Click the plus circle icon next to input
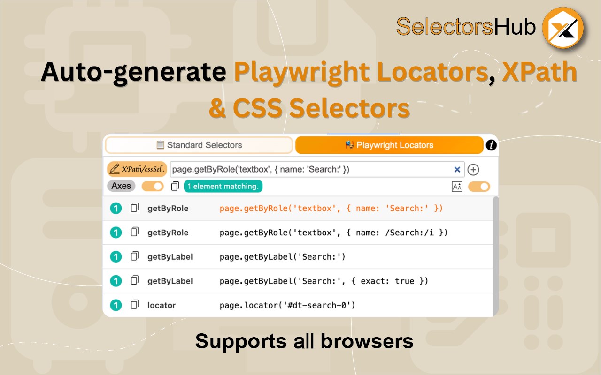The width and height of the screenshot is (601, 375). point(473,170)
